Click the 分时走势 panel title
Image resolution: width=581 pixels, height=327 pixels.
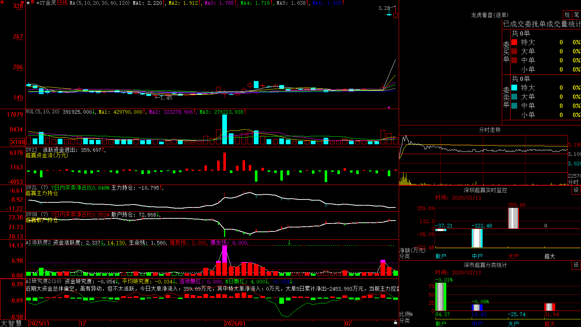(x=489, y=130)
